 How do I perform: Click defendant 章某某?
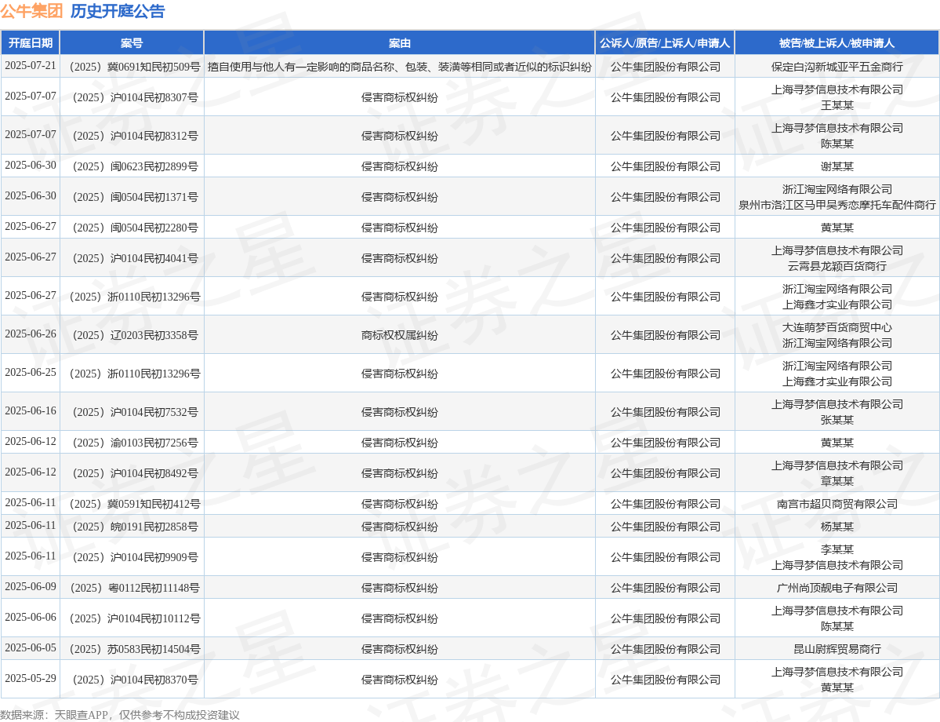(x=837, y=481)
